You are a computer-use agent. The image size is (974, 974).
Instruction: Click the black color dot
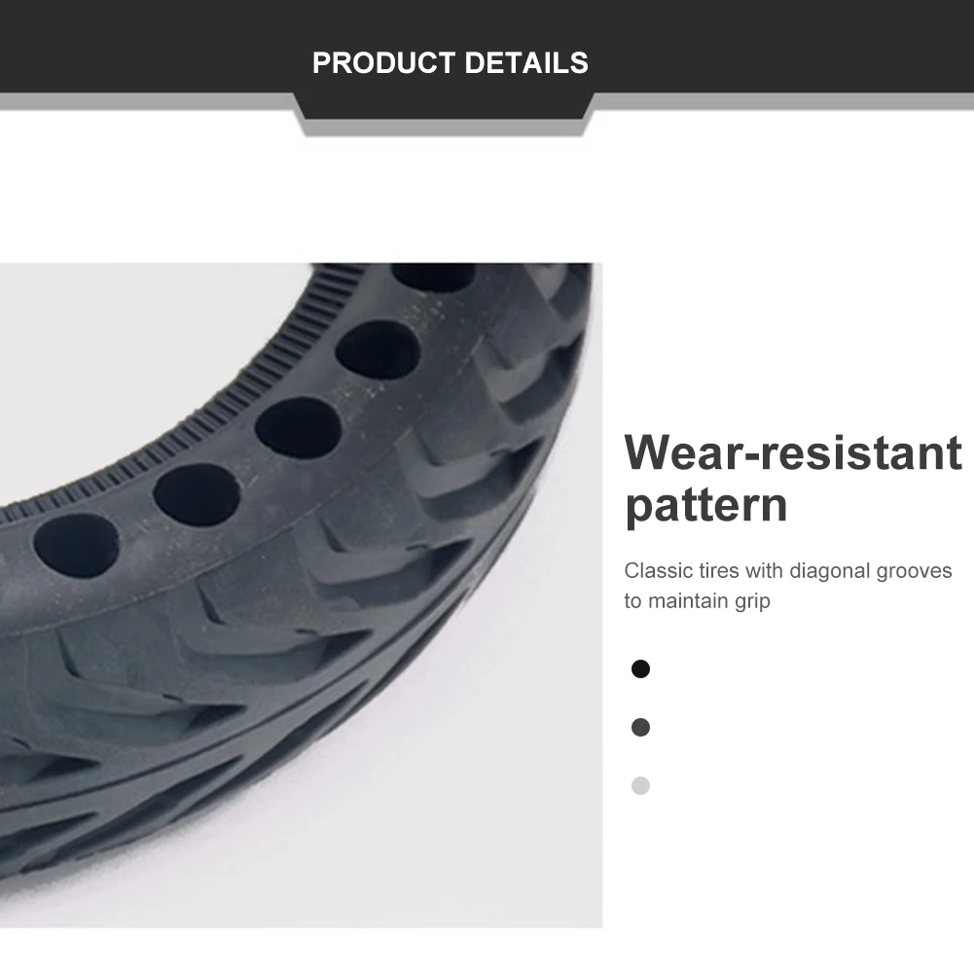click(640, 669)
